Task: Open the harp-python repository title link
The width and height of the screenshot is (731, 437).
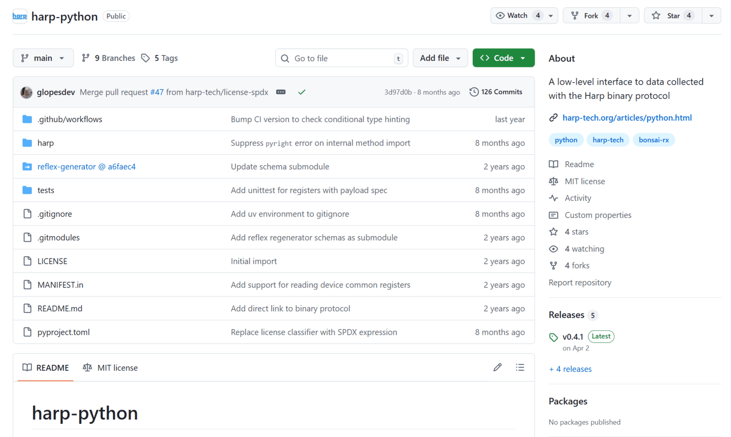Action: pyautogui.click(x=64, y=16)
